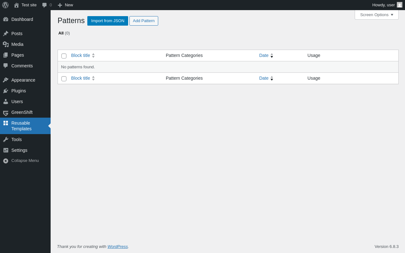Click the footer Usage column text

click(314, 78)
